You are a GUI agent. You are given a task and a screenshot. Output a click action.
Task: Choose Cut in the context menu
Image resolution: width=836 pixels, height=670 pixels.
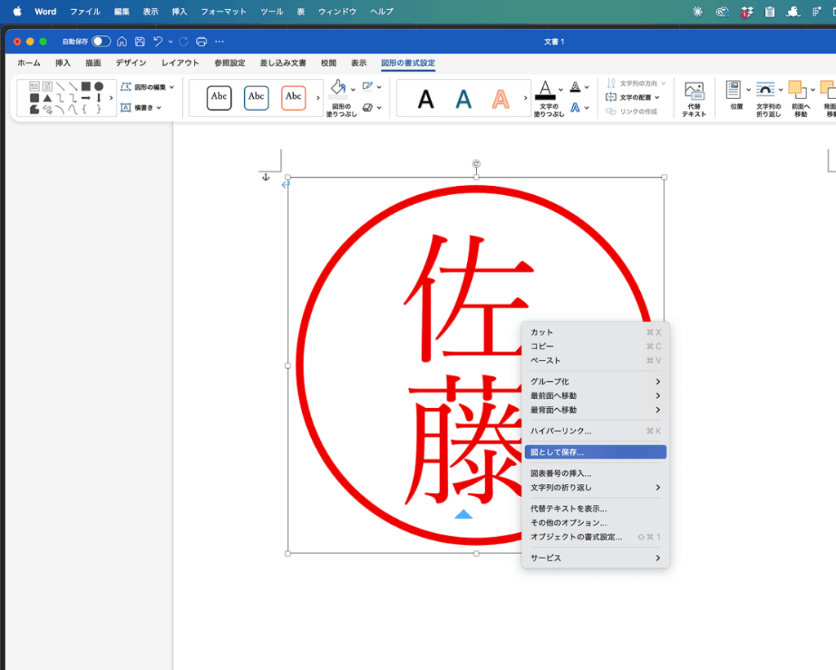click(x=595, y=332)
